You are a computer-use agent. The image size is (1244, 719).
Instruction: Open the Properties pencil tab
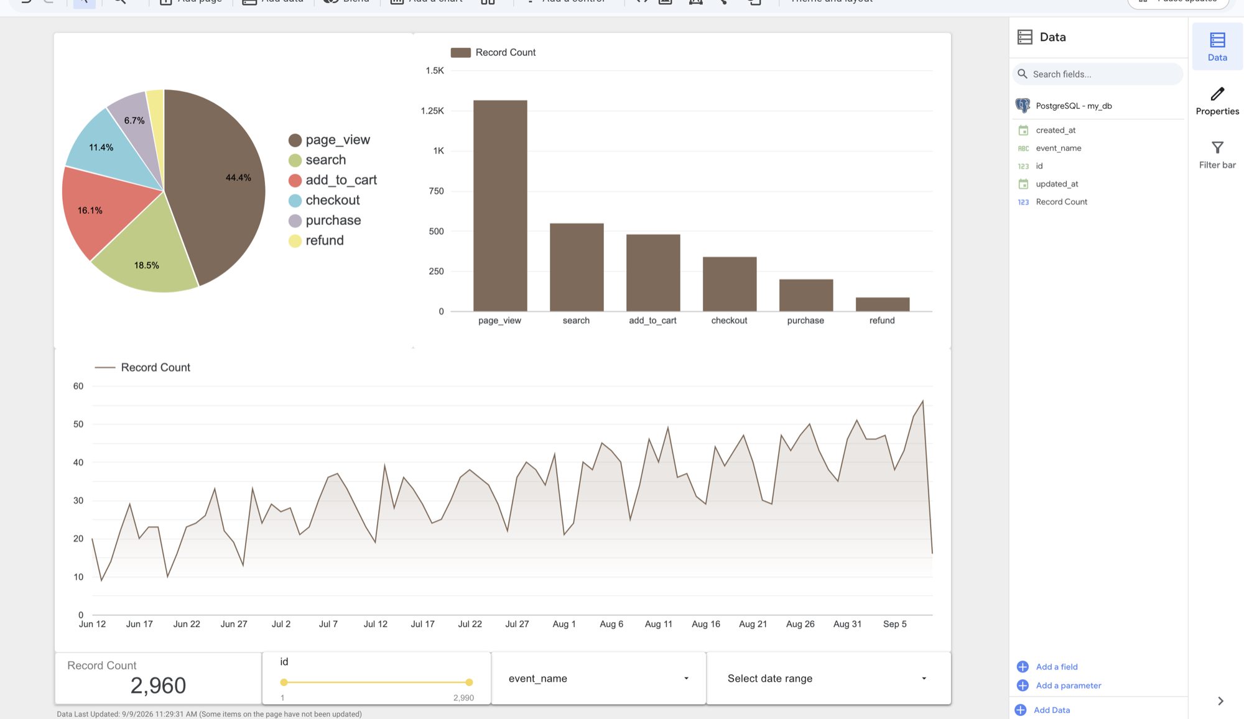pyautogui.click(x=1217, y=101)
